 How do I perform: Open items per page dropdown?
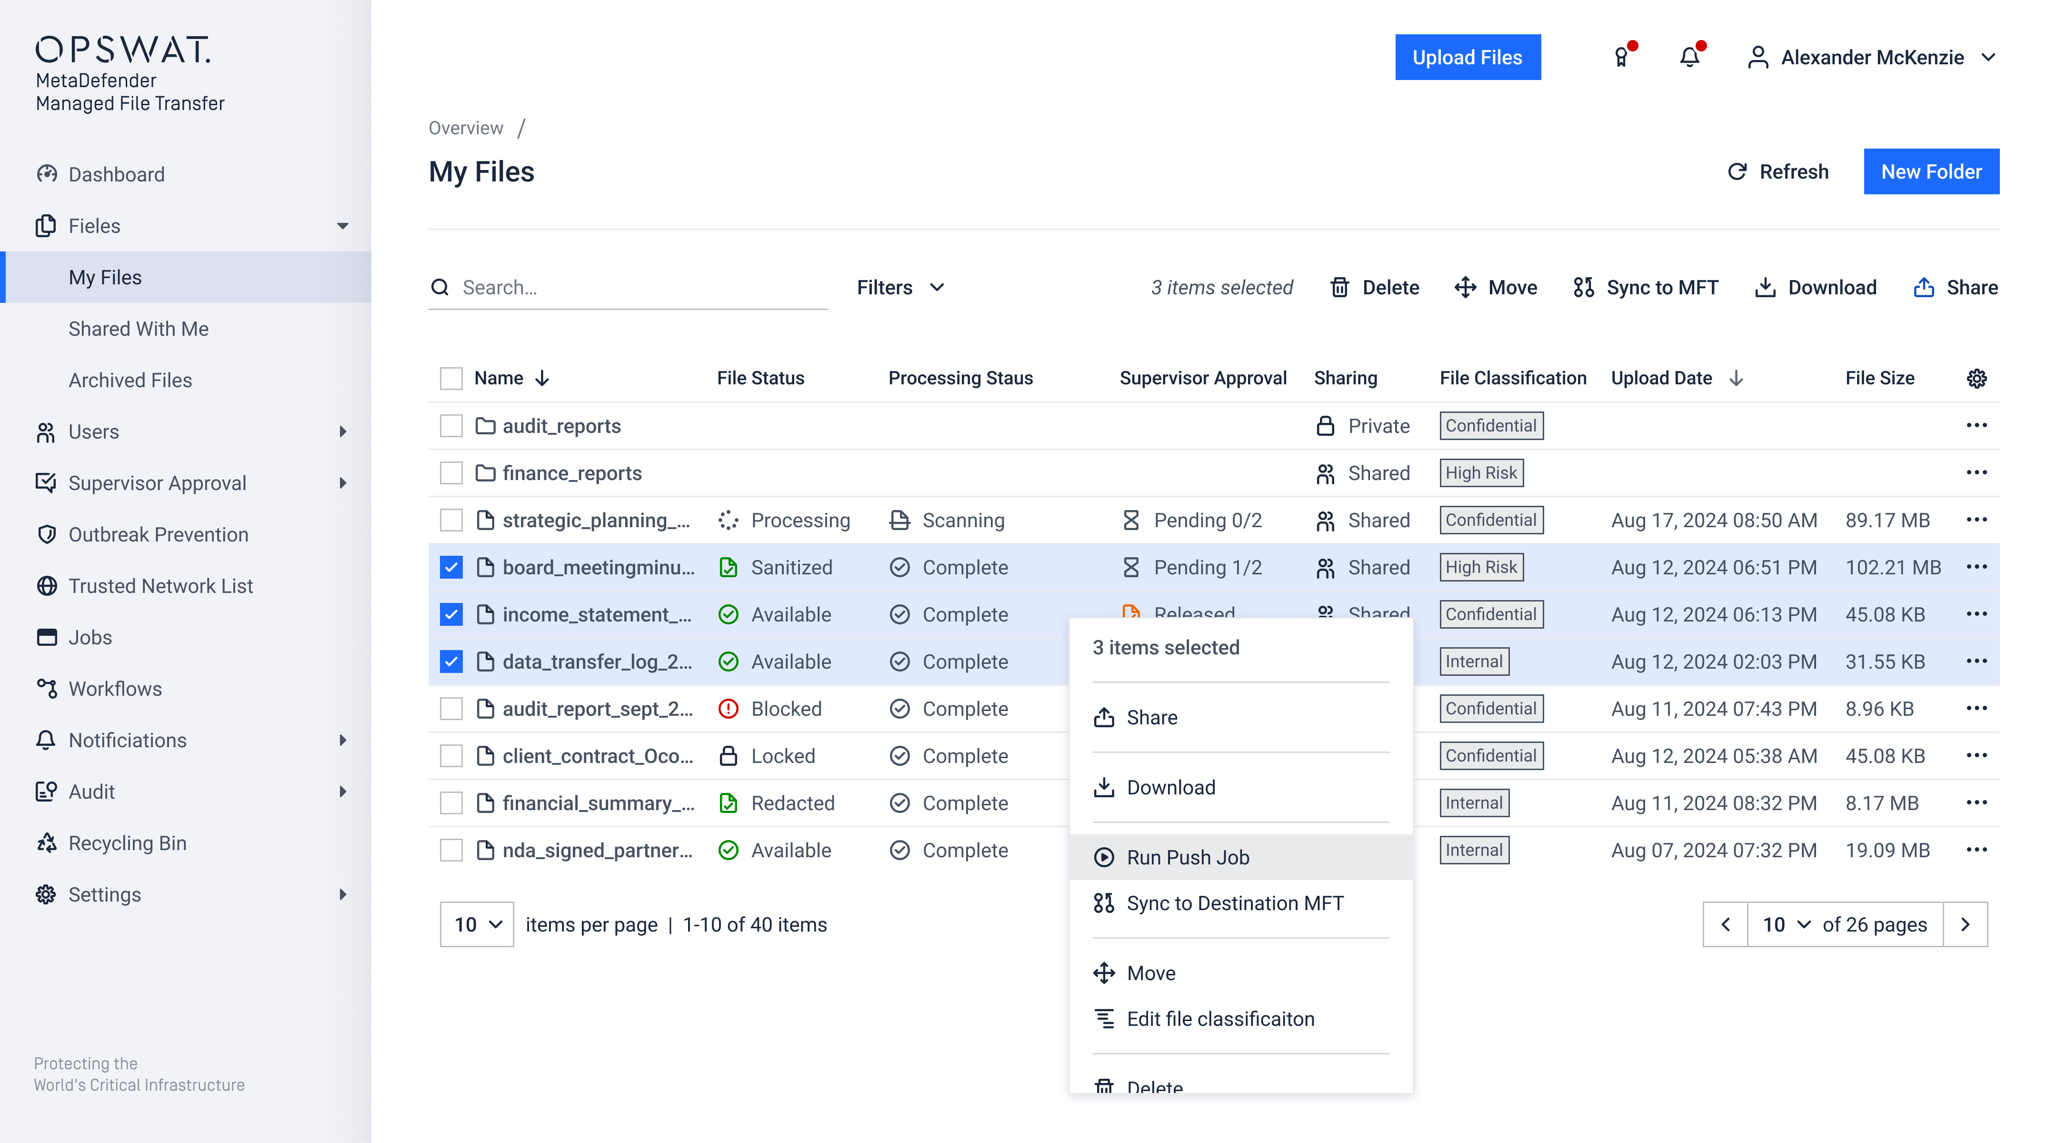(x=477, y=924)
